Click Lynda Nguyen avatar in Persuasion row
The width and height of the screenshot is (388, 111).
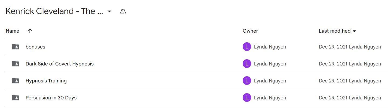pos(247,98)
